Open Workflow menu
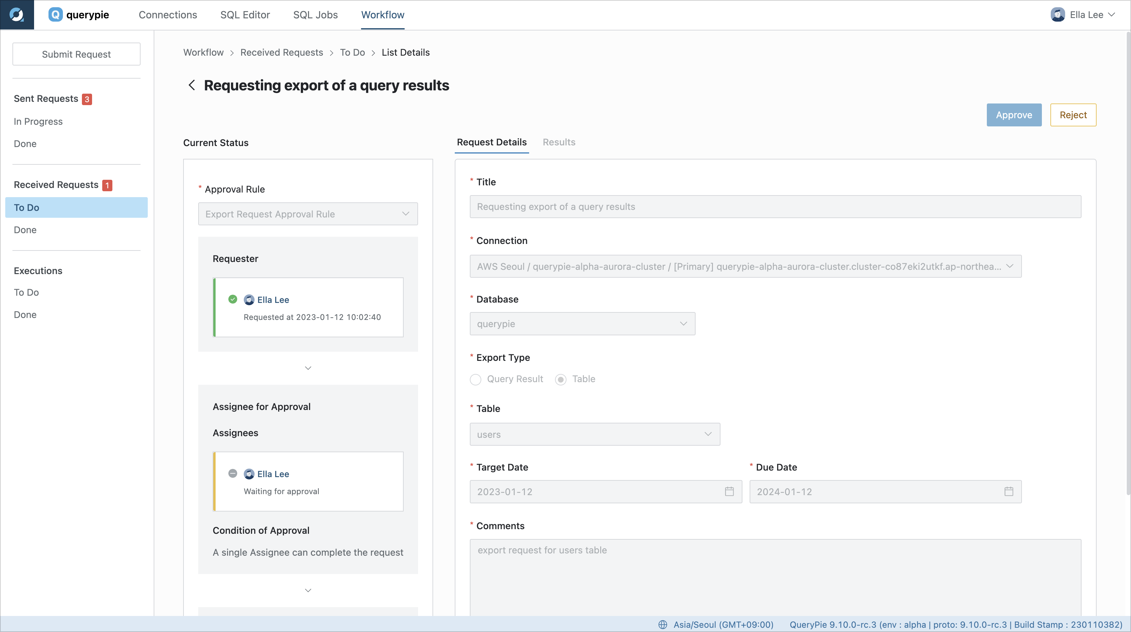1131x632 pixels. 382,15
